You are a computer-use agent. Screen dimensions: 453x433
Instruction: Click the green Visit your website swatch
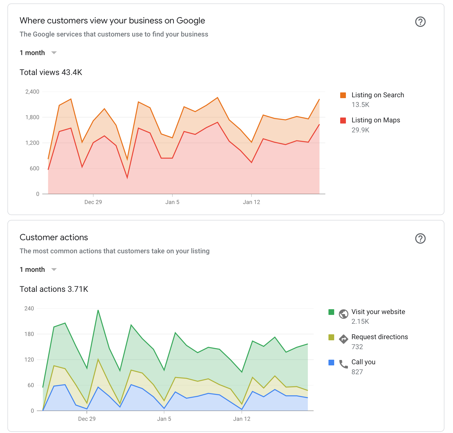(x=331, y=312)
